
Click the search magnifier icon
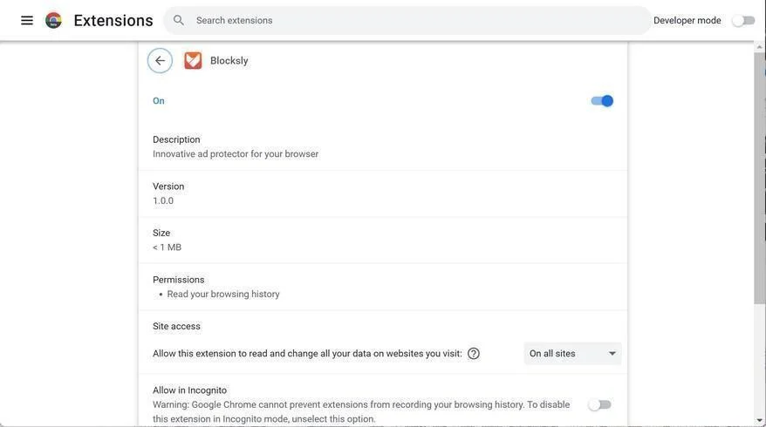(x=179, y=21)
